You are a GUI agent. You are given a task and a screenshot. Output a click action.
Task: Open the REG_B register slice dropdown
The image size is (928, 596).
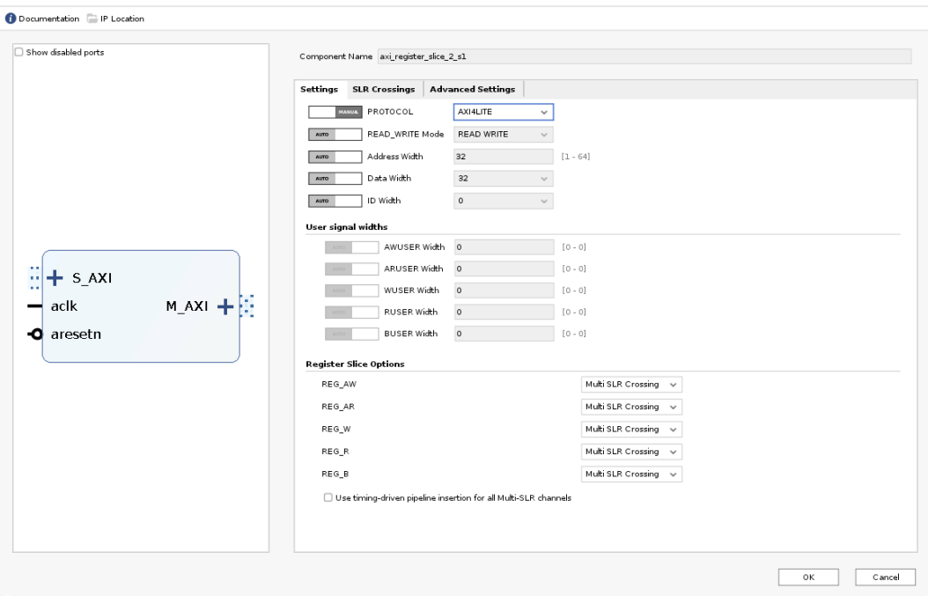[x=631, y=474]
